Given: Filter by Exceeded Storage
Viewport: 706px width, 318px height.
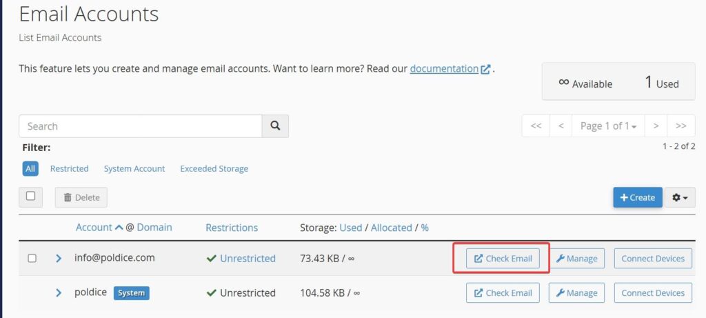Looking at the screenshot, I should point(214,168).
